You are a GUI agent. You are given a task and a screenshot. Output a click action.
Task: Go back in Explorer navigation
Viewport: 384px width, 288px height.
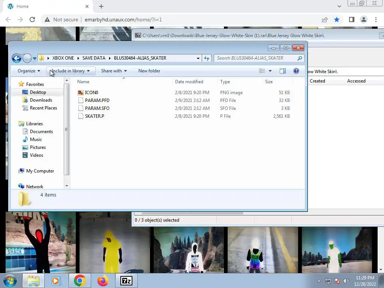(x=16, y=58)
